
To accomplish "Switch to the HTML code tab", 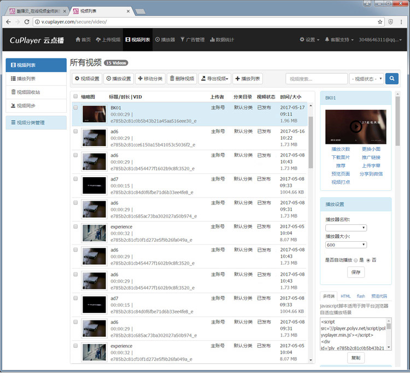I will click(345, 296).
